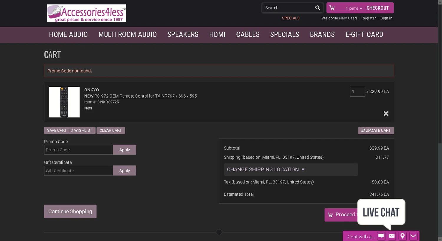The height and width of the screenshot is (241, 442).
Task: Collapse the chat bar with chevron icon
Action: click(413, 236)
